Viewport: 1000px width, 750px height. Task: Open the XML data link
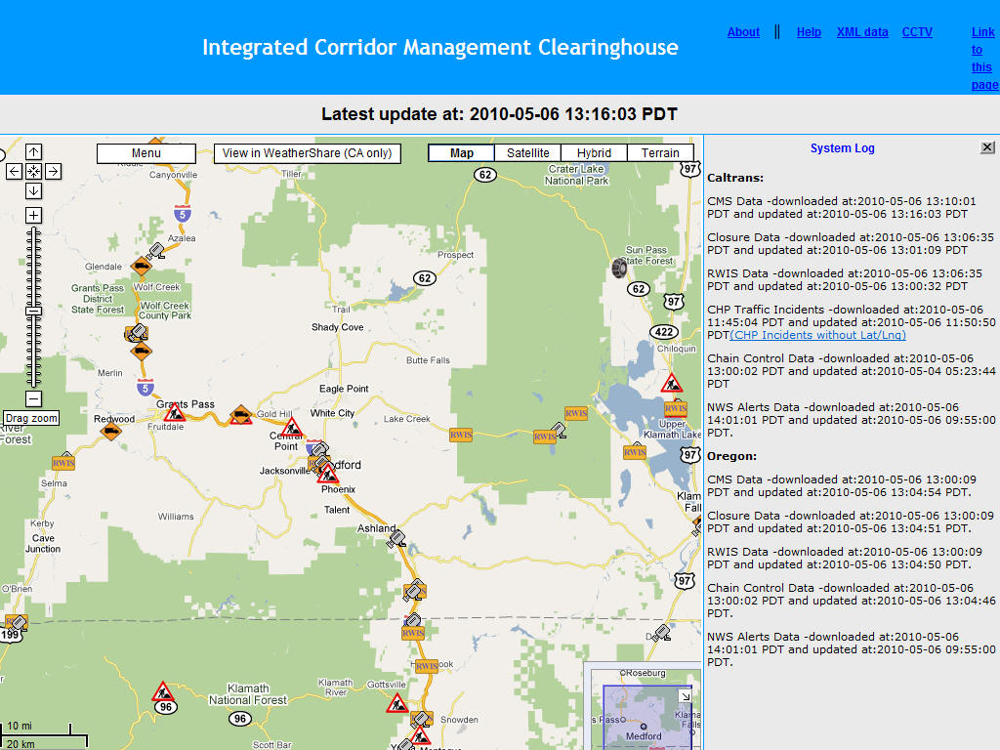coord(862,32)
